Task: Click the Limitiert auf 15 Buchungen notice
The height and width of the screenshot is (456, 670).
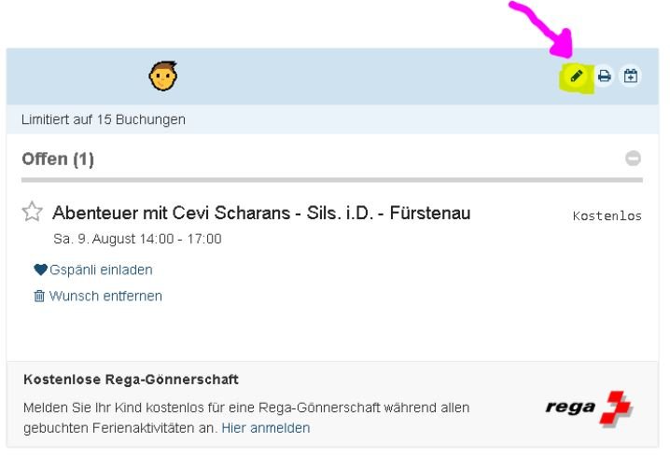Action: pyautogui.click(x=104, y=119)
